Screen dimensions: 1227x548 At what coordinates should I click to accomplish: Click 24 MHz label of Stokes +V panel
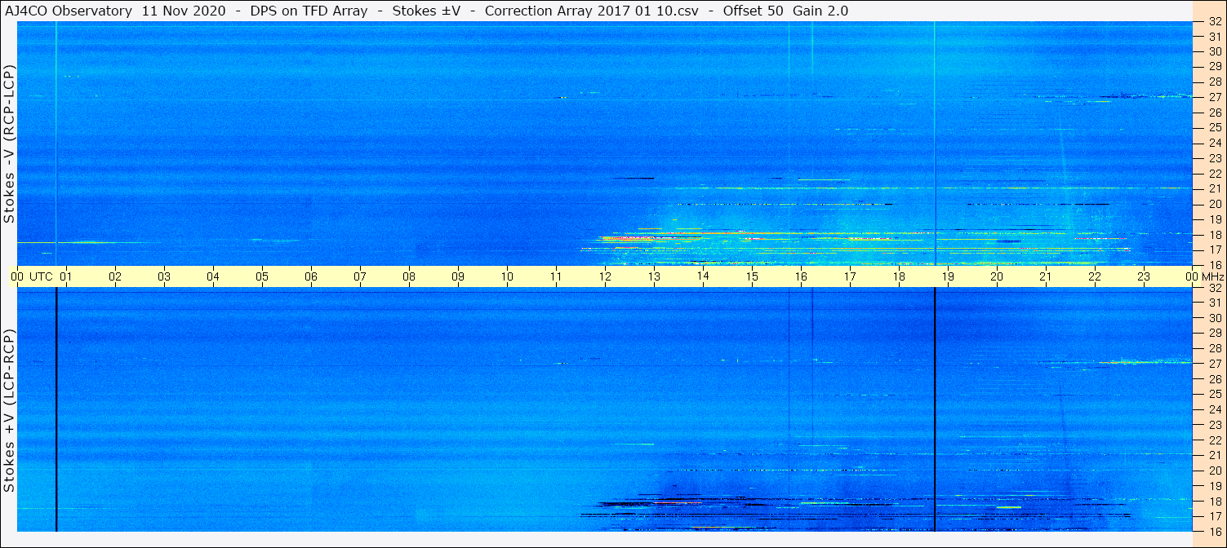coord(1215,409)
